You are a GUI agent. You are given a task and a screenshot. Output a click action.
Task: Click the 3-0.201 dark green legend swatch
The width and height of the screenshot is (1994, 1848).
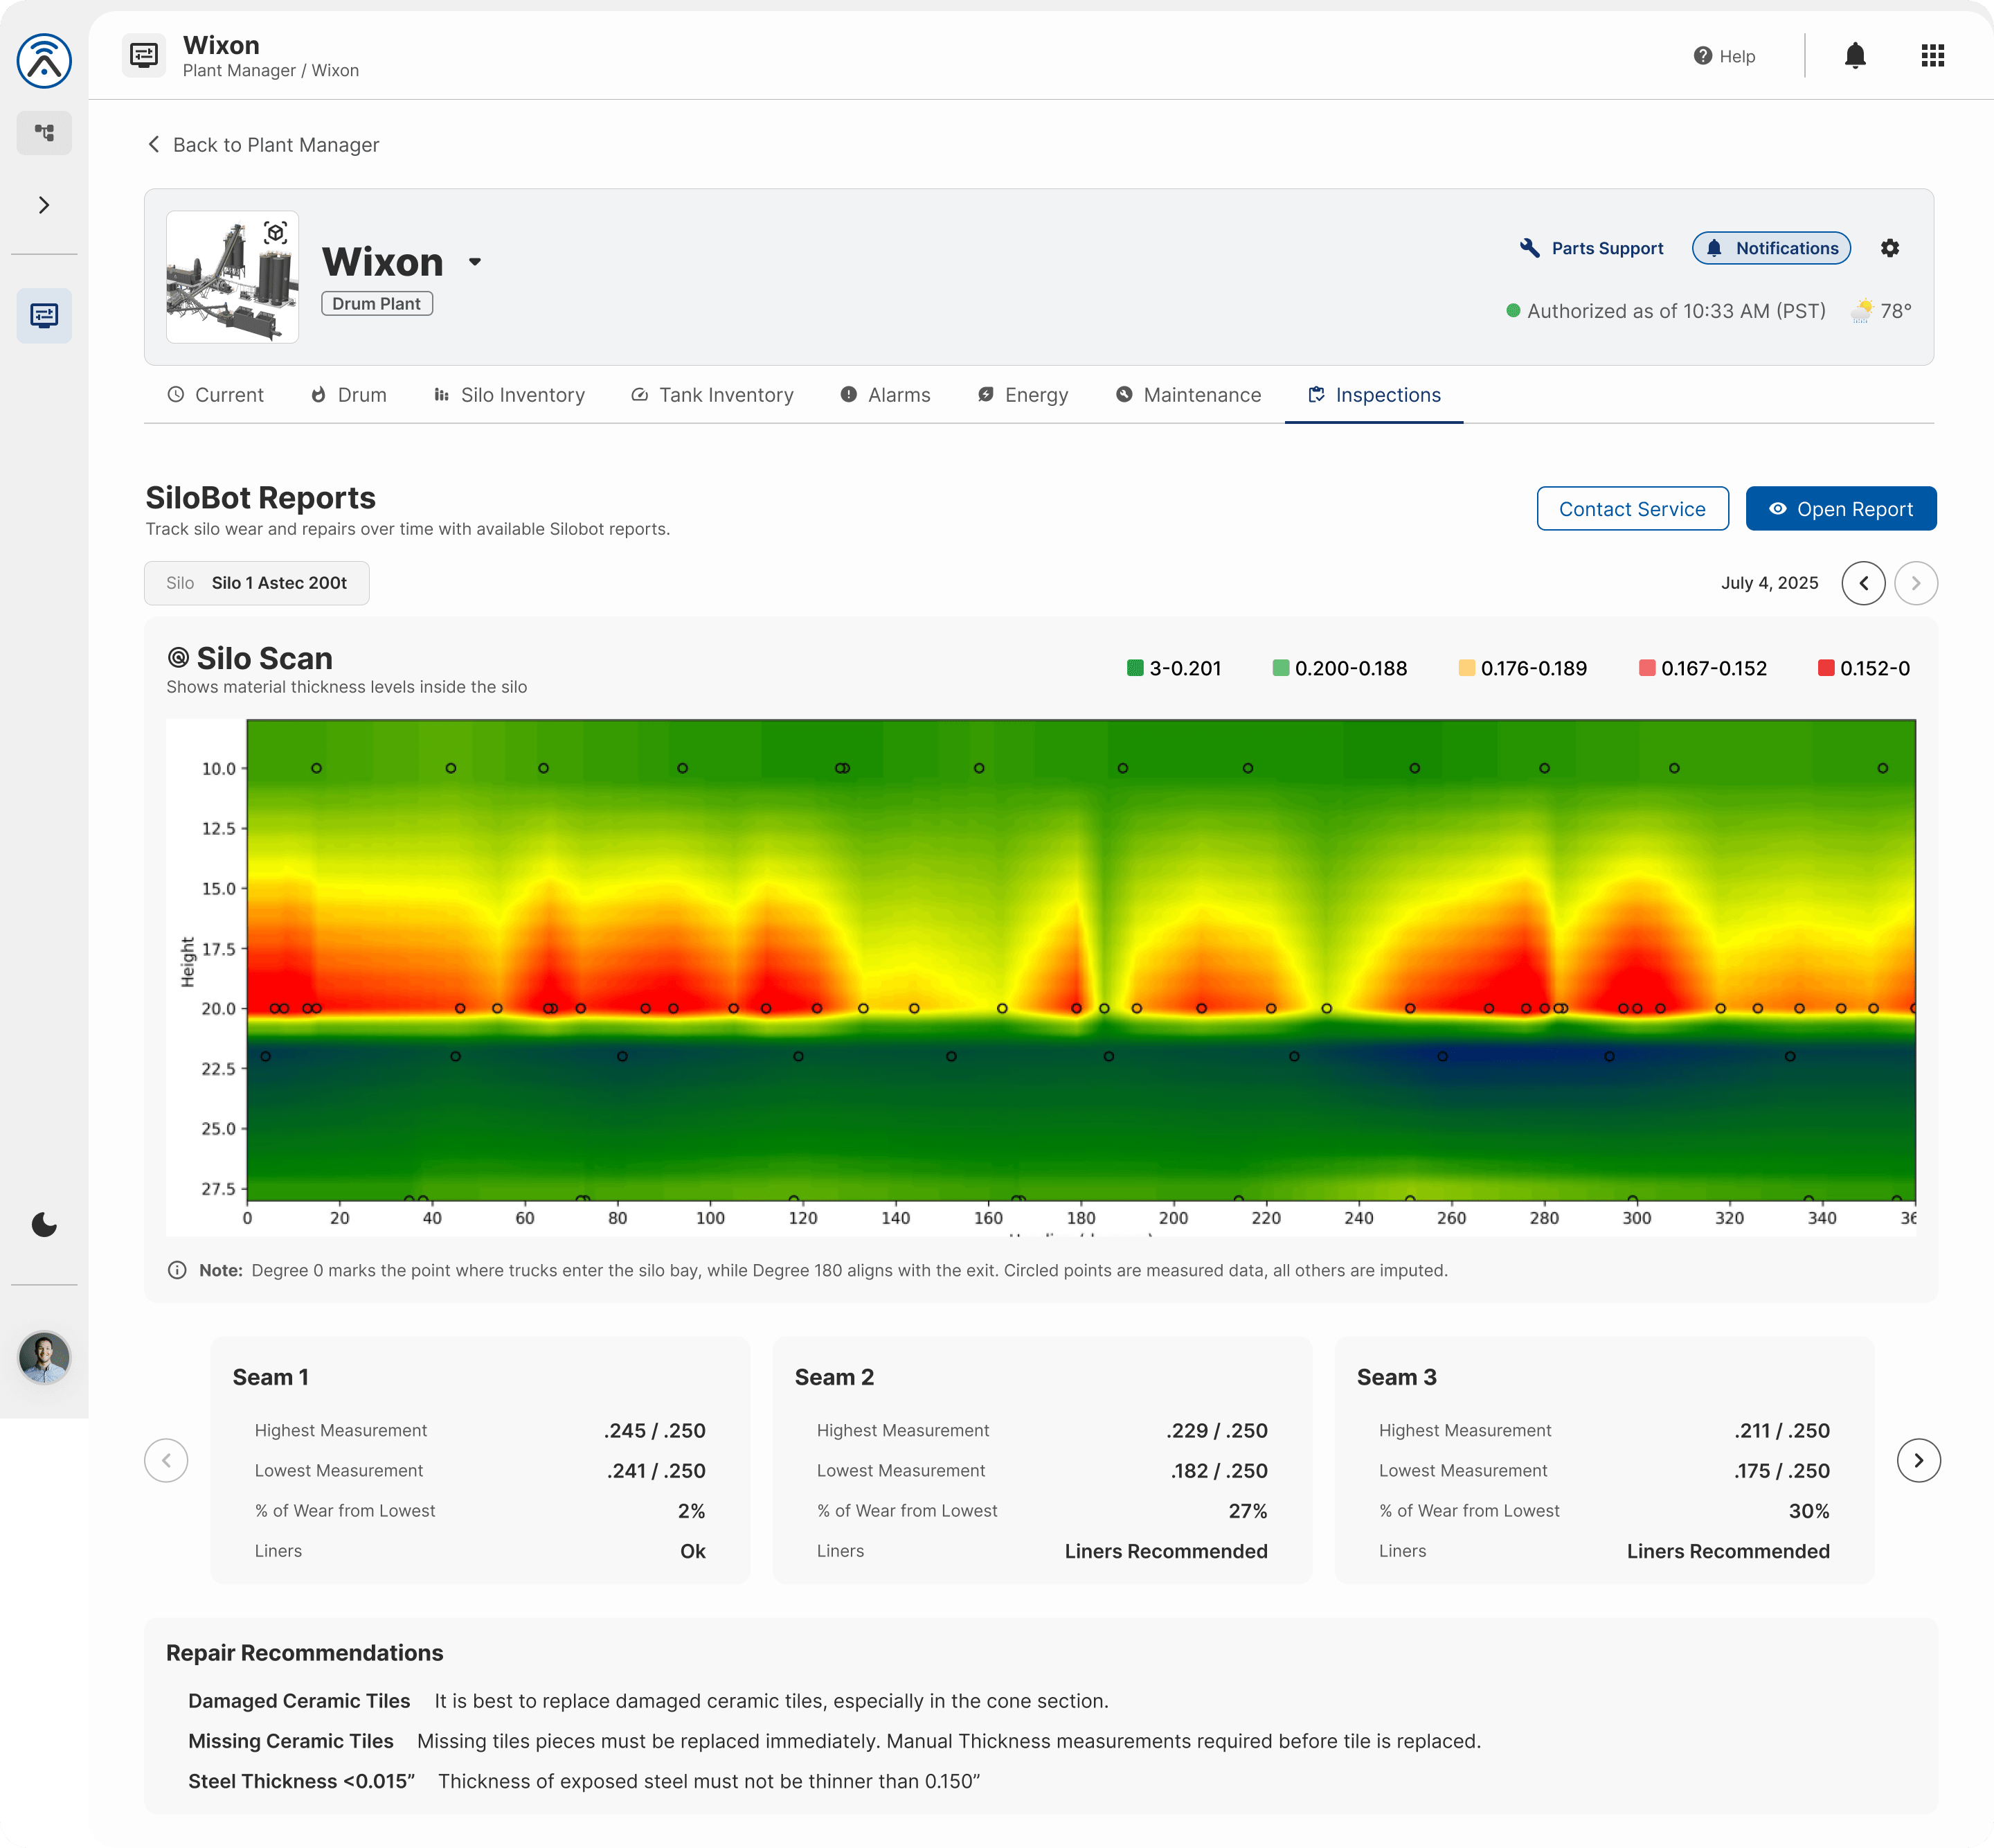click(1134, 668)
